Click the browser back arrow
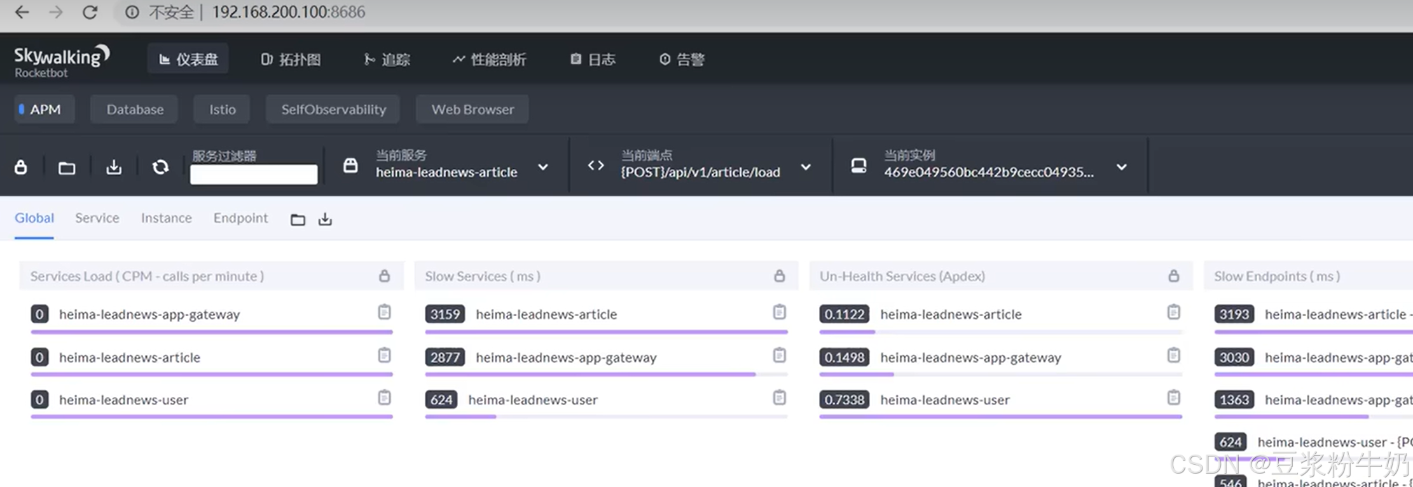The width and height of the screenshot is (1413, 487). (x=22, y=12)
